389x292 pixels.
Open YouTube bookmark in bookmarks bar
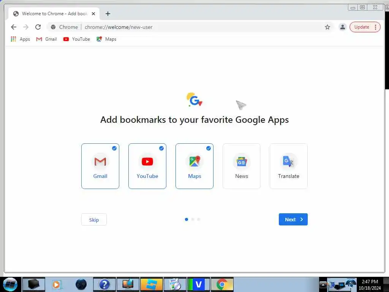pyautogui.click(x=76, y=39)
